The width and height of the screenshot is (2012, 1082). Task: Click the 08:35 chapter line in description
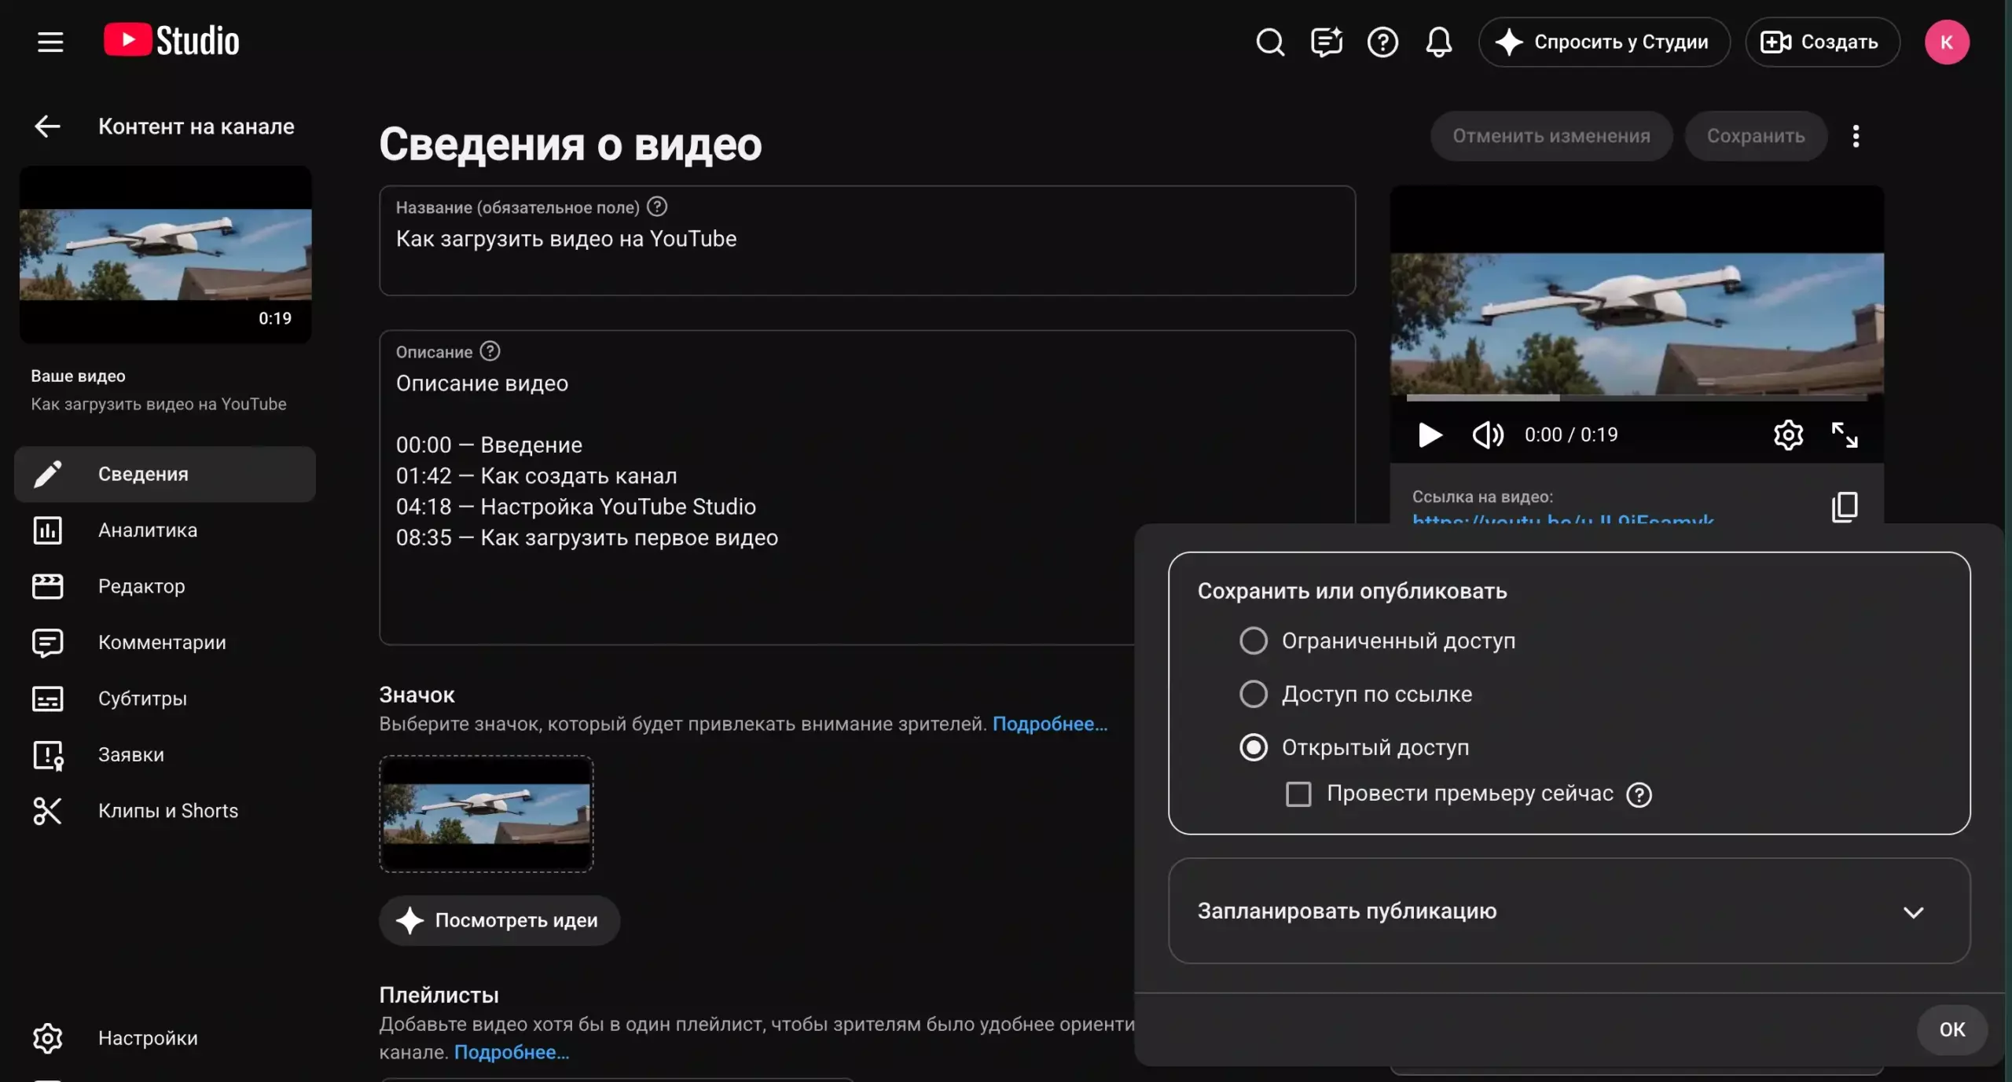(586, 537)
